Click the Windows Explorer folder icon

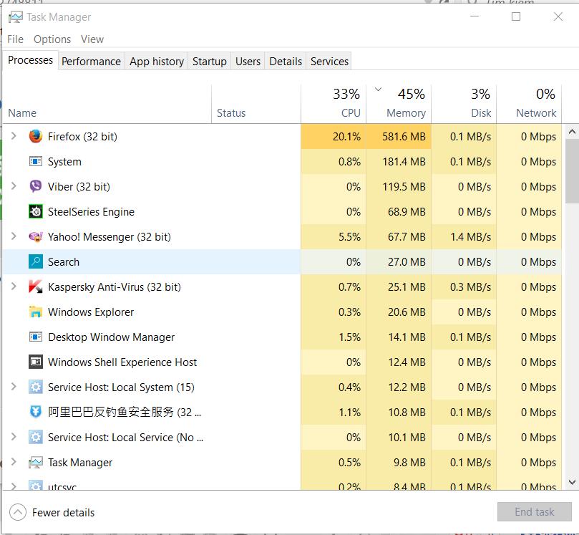coord(36,312)
